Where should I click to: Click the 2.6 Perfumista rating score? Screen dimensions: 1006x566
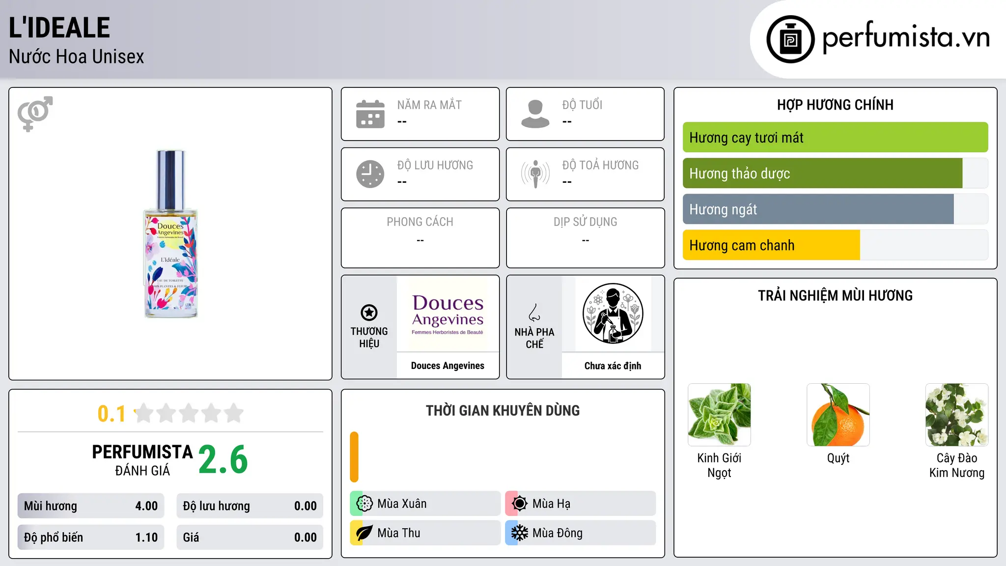click(223, 460)
